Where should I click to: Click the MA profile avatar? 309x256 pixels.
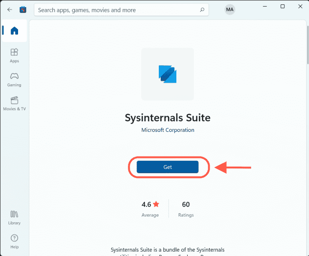(x=230, y=10)
